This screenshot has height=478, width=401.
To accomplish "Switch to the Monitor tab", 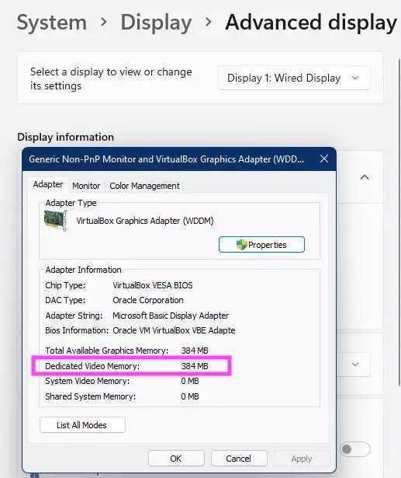I will [86, 186].
